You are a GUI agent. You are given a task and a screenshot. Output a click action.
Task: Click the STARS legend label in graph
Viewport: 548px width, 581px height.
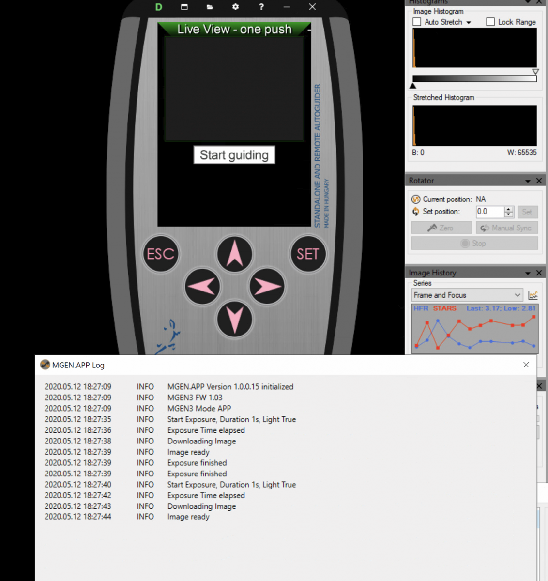[x=444, y=308]
